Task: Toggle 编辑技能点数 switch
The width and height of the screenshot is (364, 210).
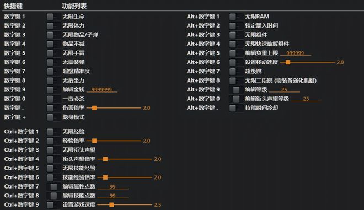Action: 53,196
